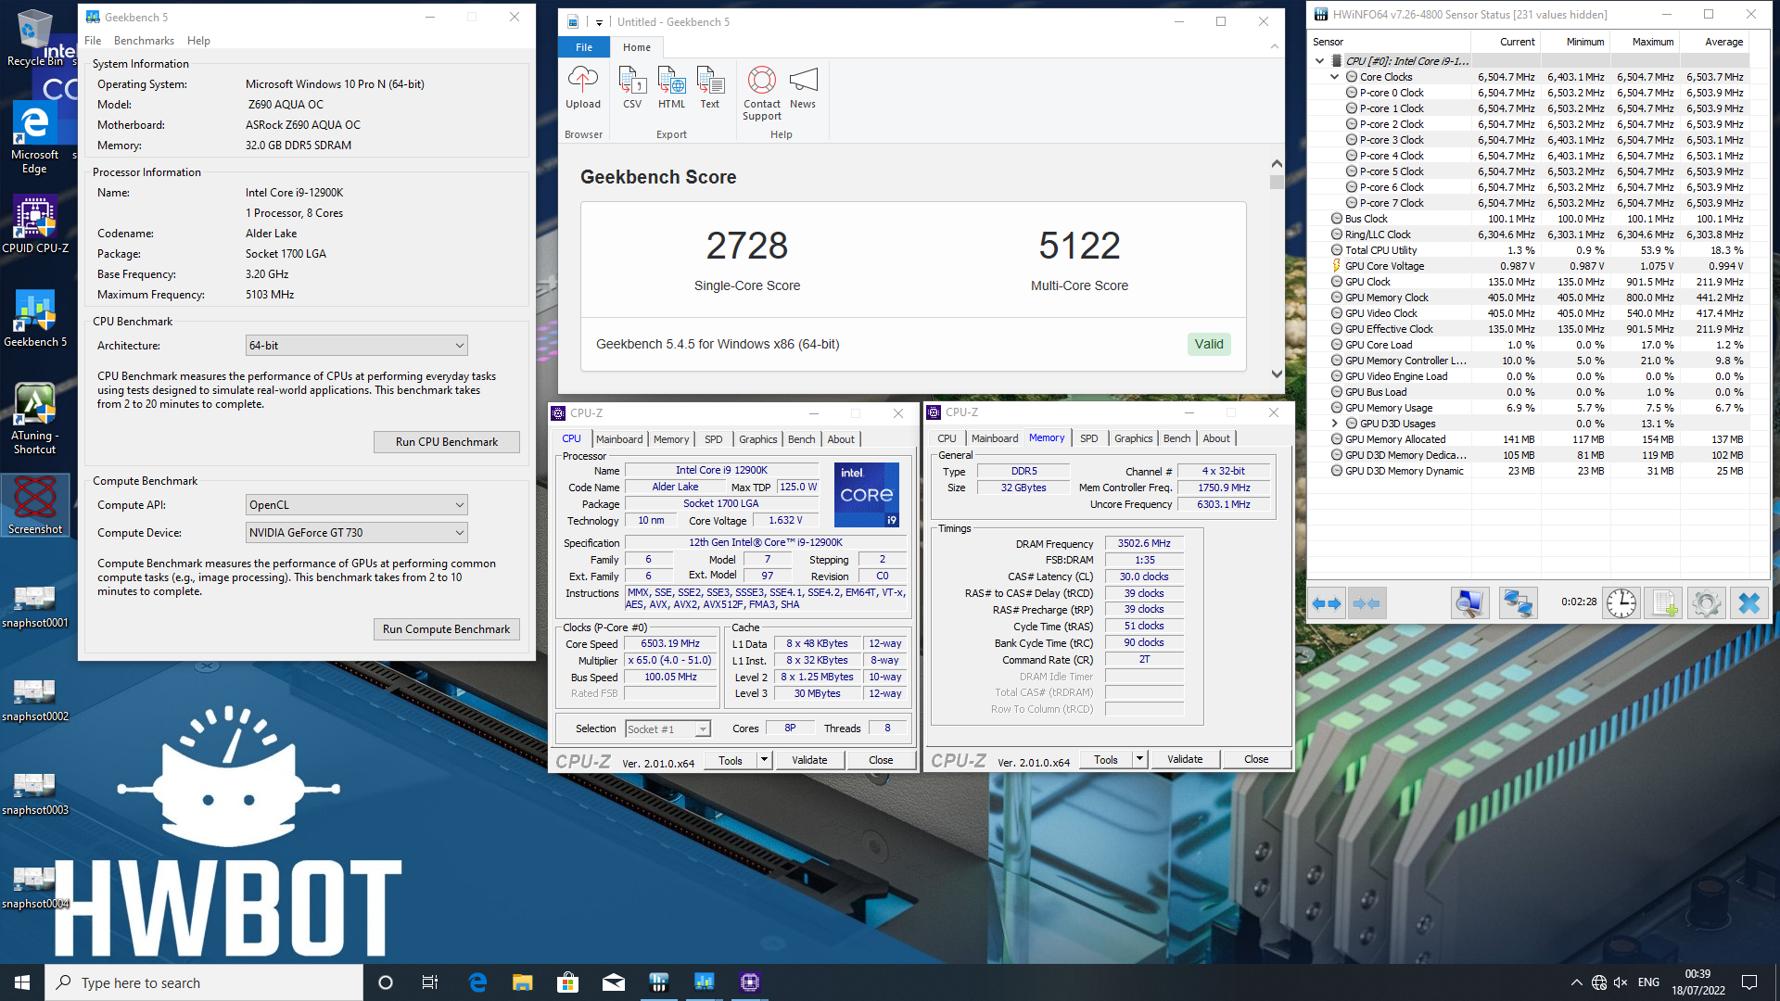This screenshot has width=1780, height=1001.
Task: Click the volume icon in system tray
Action: [x=1621, y=982]
